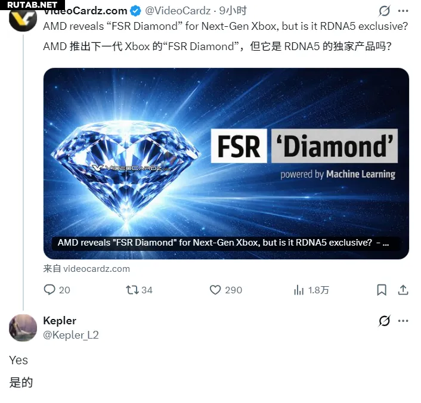421x403 pixels.
Task: Click the article title caption on preview image
Action: (223, 243)
